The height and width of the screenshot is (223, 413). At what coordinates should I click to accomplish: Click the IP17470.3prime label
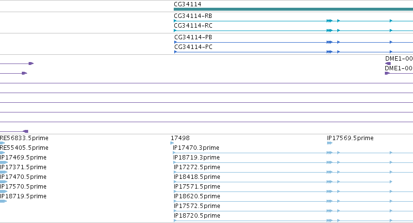(x=196, y=148)
